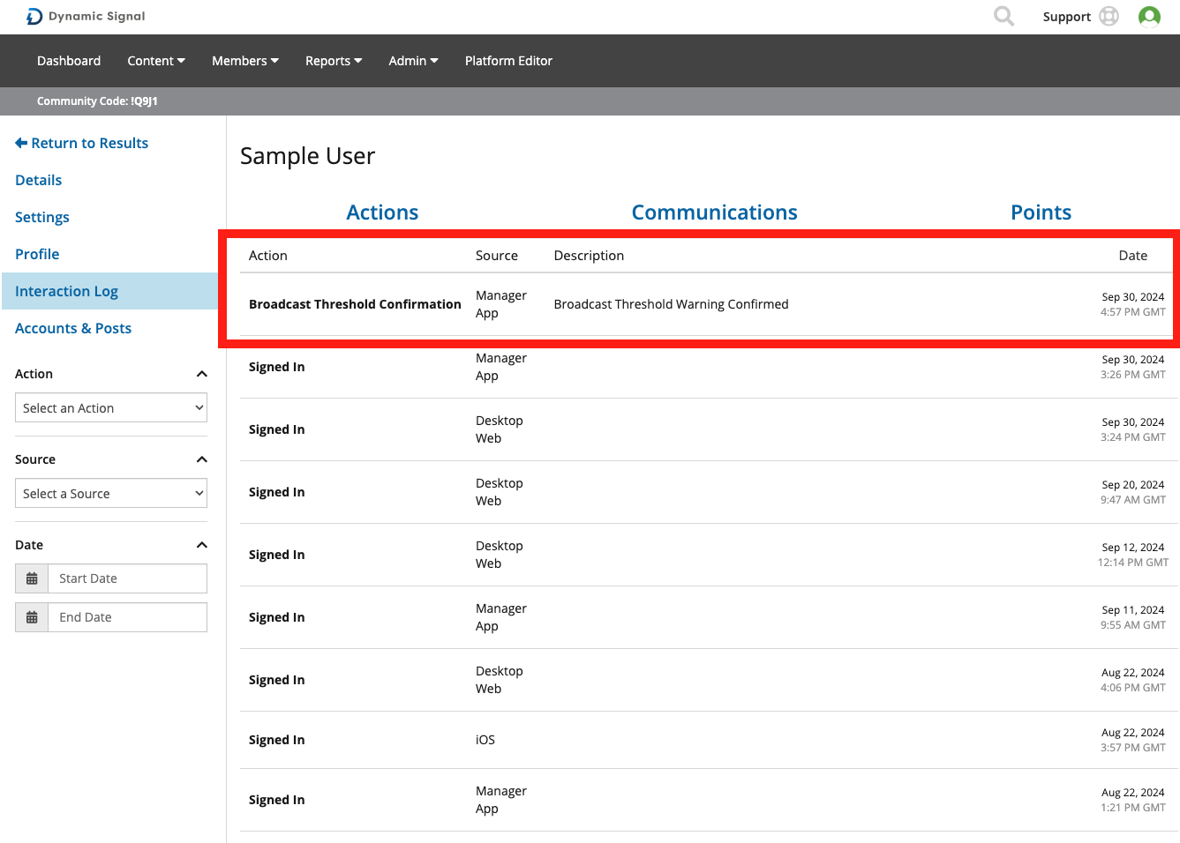Viewport: 1180px width, 843px height.
Task: Go to Accounts & Posts page
Action: (x=73, y=328)
